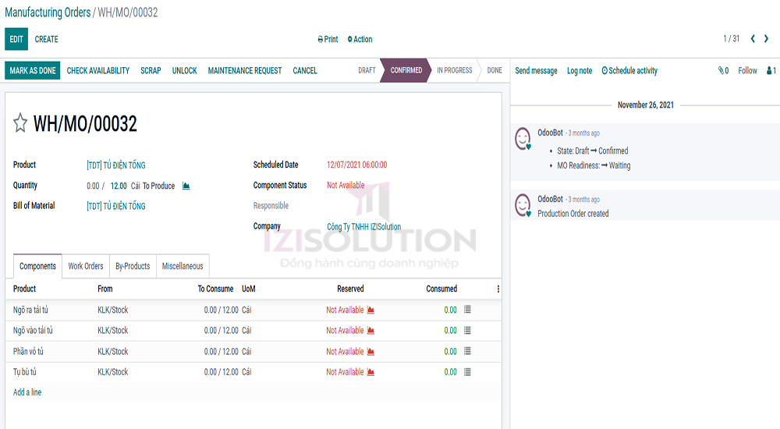Image resolution: width=780 pixels, height=429 pixels.
Task: Select the CONFIRMED status stage
Action: pyautogui.click(x=406, y=70)
